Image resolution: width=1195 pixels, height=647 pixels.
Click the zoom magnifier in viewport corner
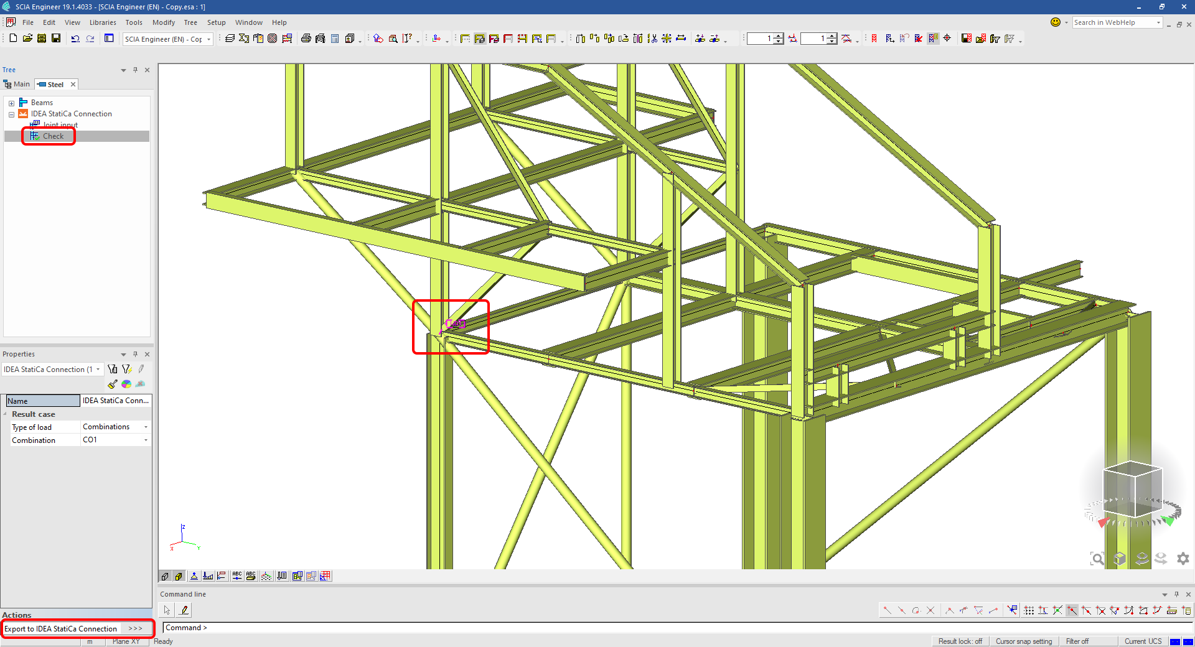(x=1097, y=559)
